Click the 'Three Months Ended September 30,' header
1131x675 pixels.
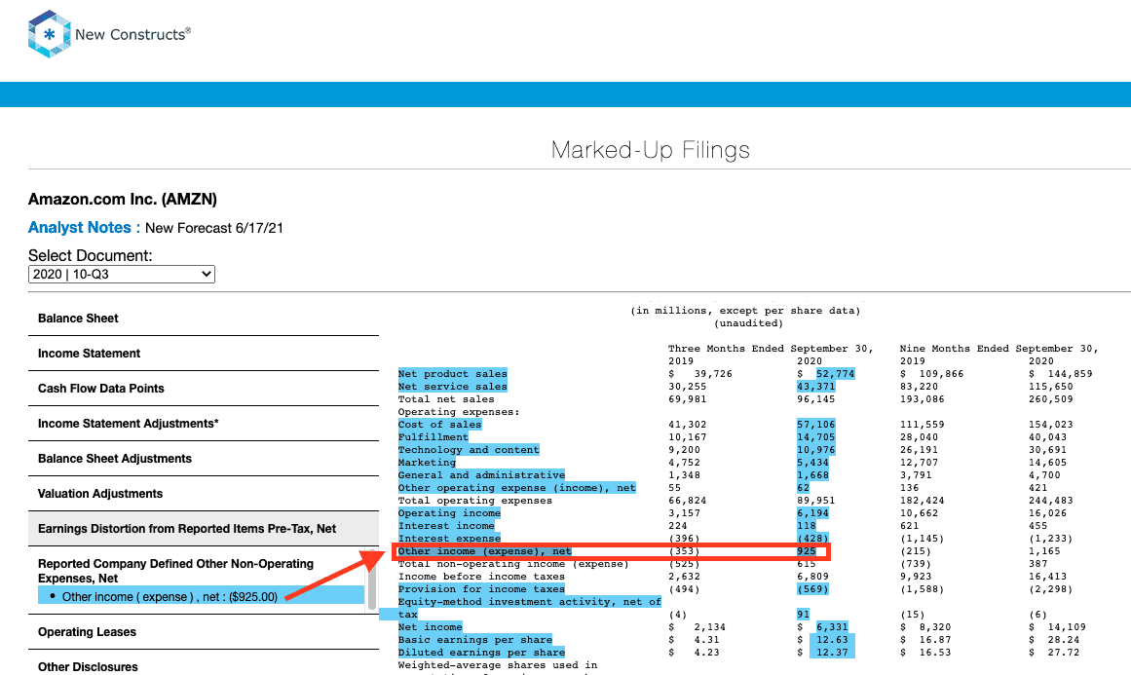point(771,349)
